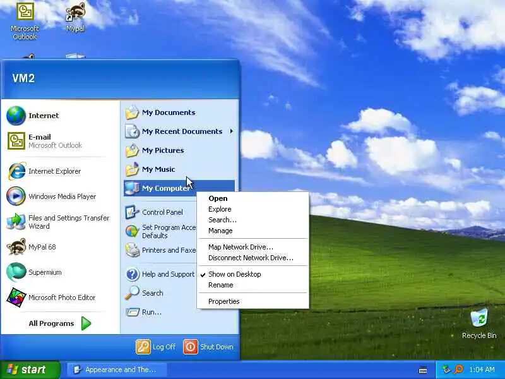Screen dimensions: 505x379
Task: Open Control Panel icon
Action: (x=132, y=212)
